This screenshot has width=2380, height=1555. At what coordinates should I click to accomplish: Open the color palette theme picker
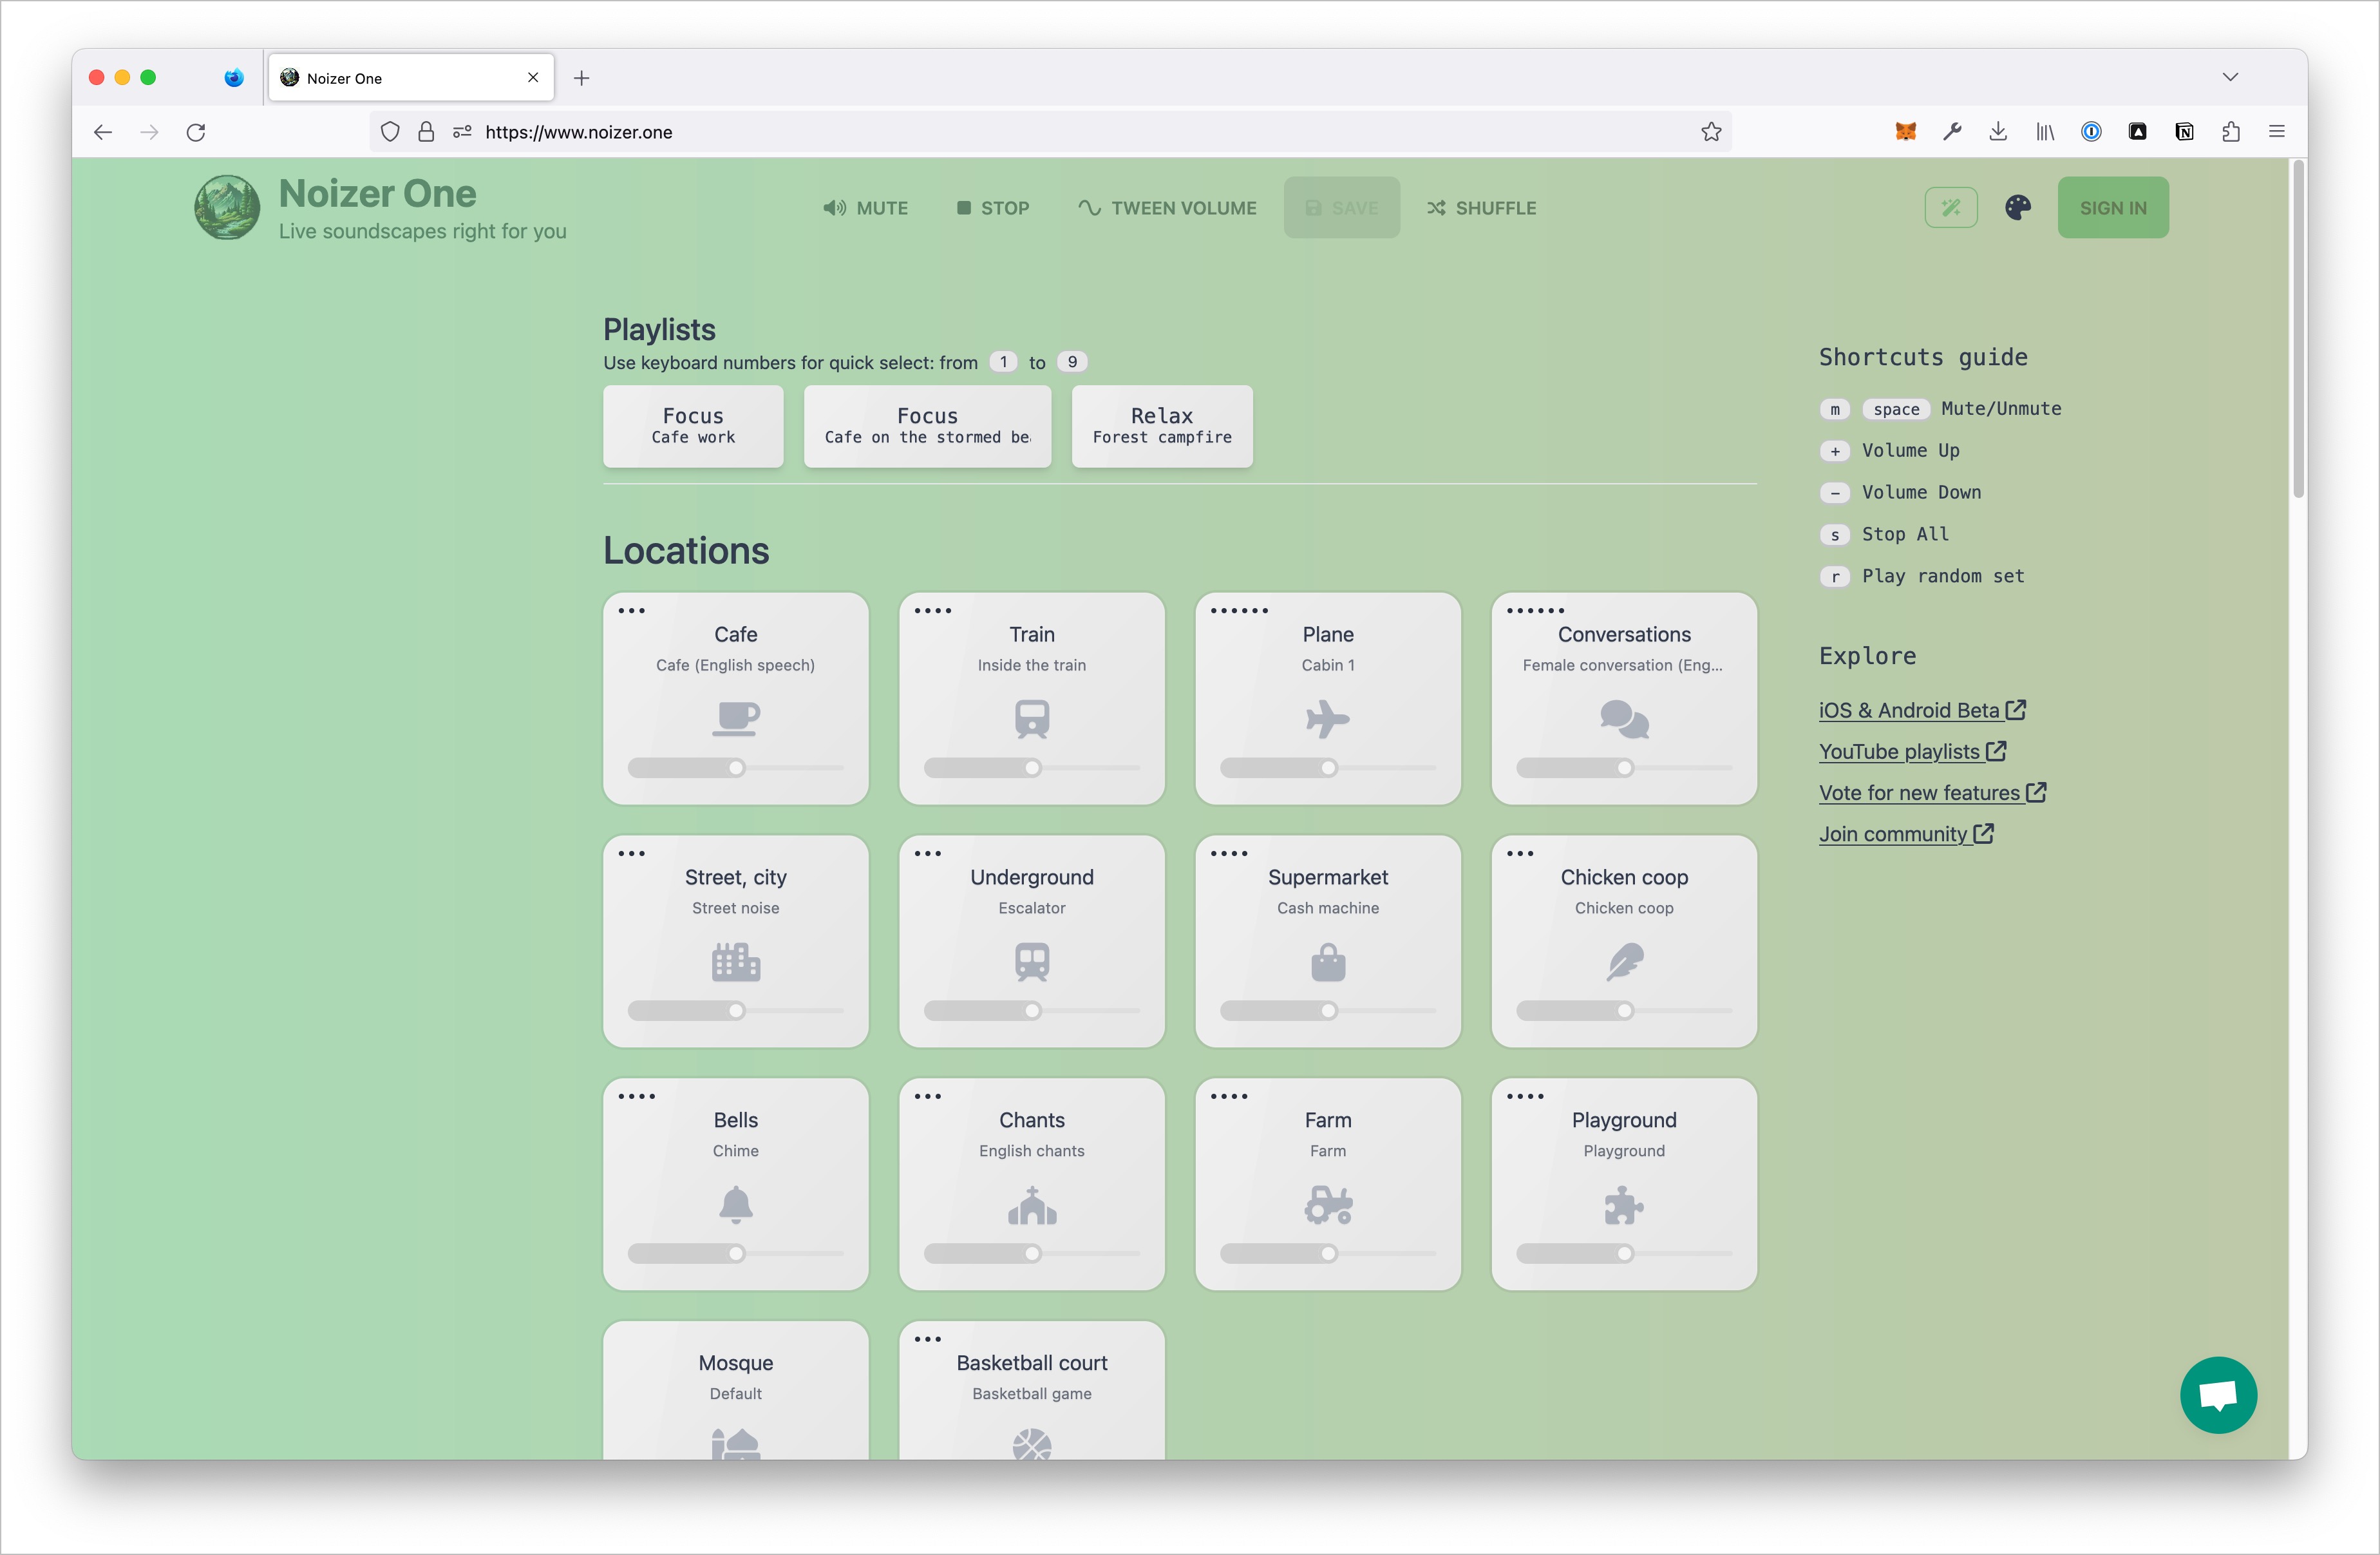pos(2017,207)
